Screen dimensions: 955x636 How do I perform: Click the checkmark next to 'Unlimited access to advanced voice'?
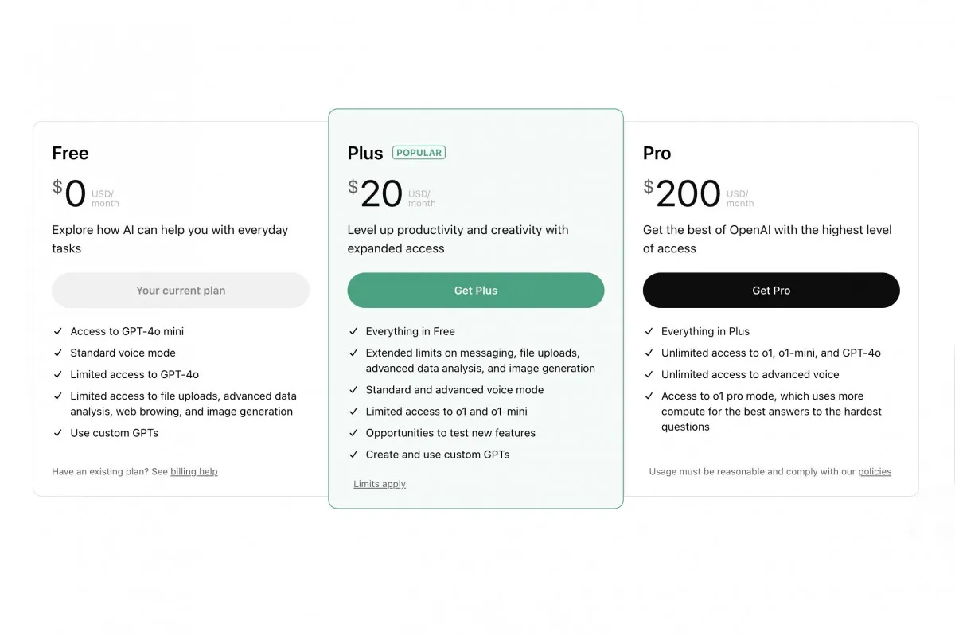coord(649,374)
